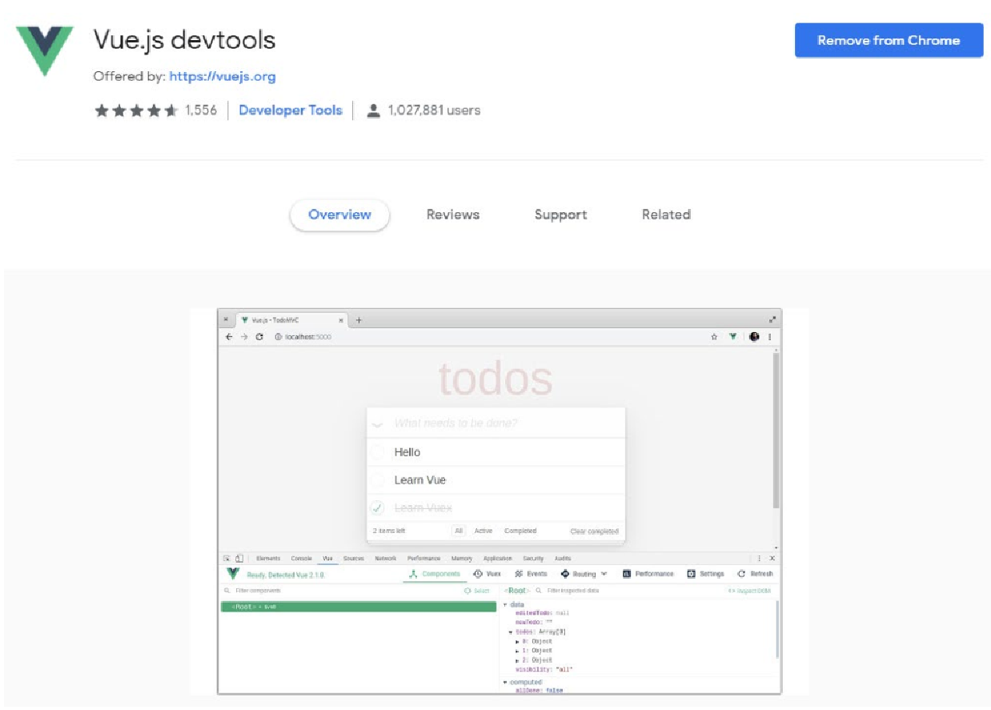Open the https://vuejs.org link
This screenshot has height=710, width=991.
[x=223, y=77]
